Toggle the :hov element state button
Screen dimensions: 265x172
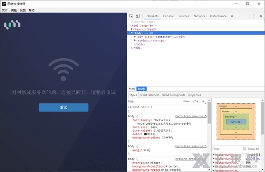186,101
